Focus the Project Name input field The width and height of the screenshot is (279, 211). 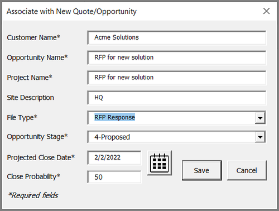[x=177, y=78]
